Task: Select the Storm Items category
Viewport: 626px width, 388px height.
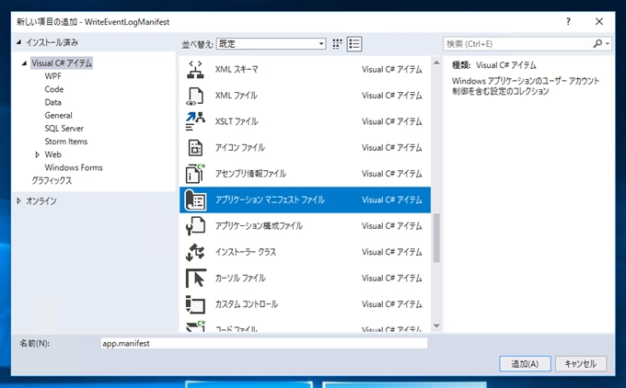Action: tap(66, 142)
